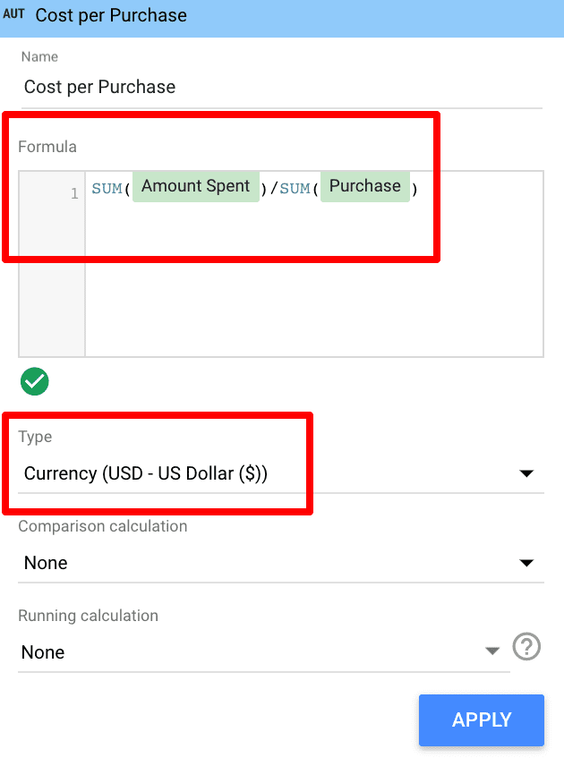
Task: Click the green formula valid checkmark
Action: [x=35, y=382]
